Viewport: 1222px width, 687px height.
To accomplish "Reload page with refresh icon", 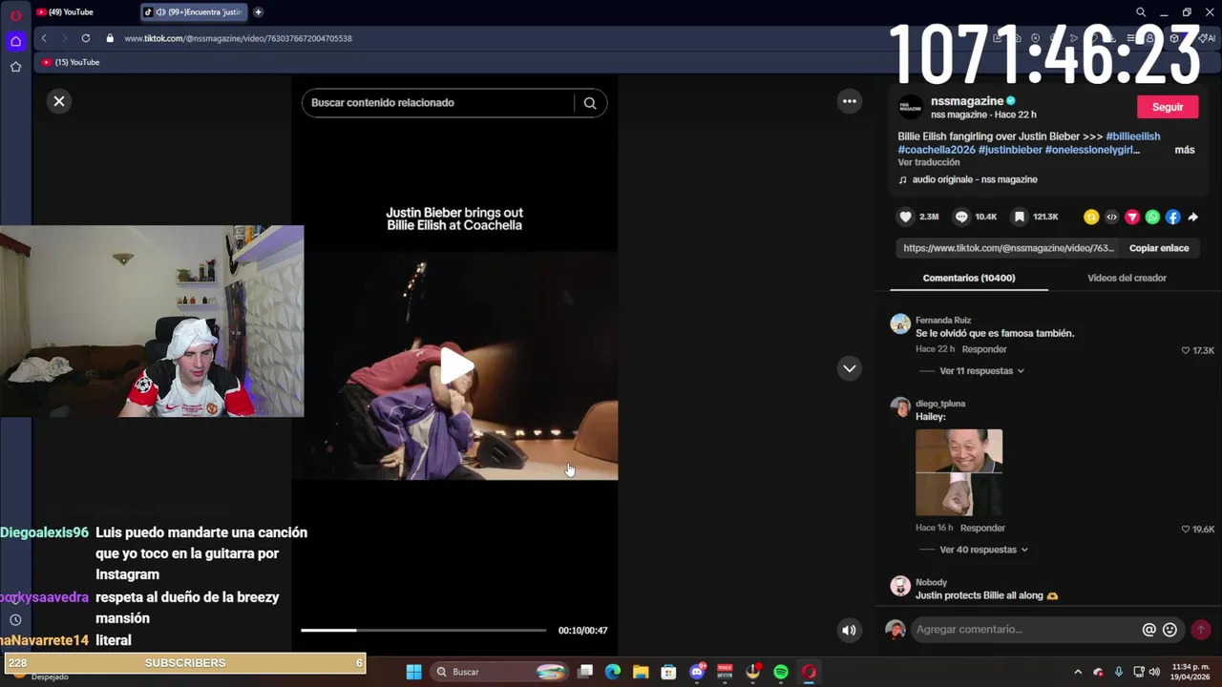I will (86, 38).
